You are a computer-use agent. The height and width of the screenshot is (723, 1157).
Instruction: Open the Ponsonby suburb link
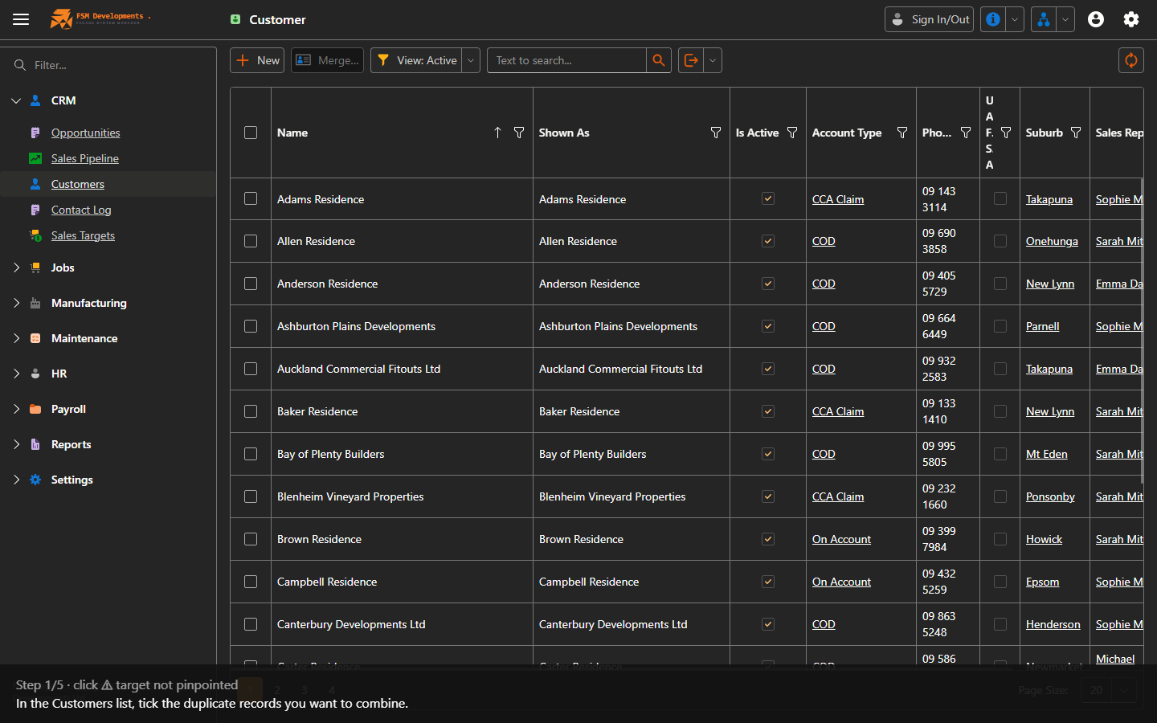[x=1050, y=496]
